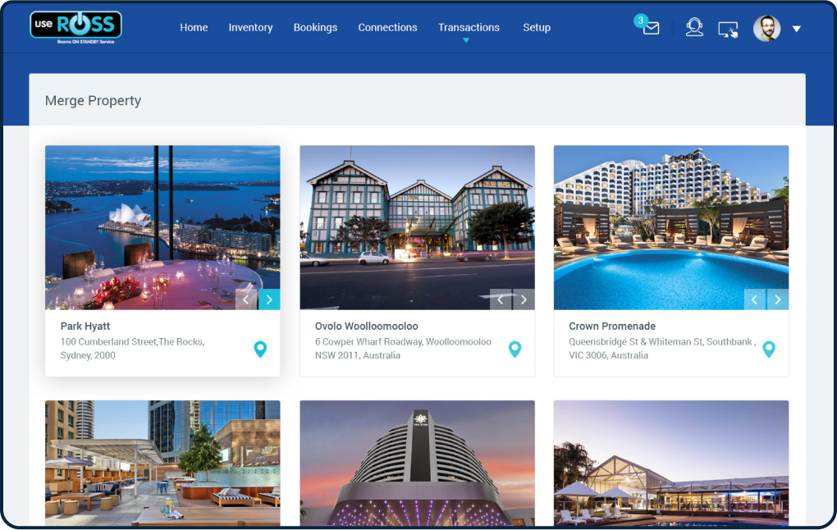Show Crown Promenade map pin
Image resolution: width=837 pixels, height=530 pixels.
(769, 349)
